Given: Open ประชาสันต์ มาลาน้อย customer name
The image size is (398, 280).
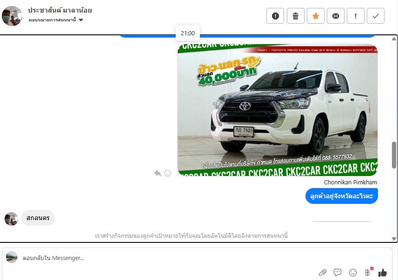Looking at the screenshot, I should tap(60, 10).
